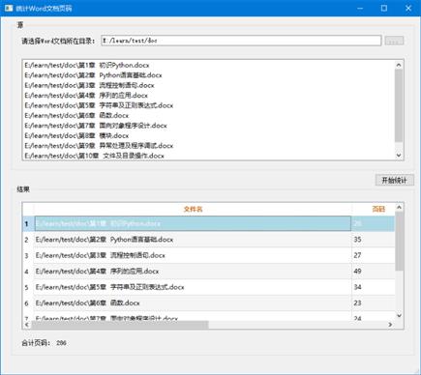This screenshot has width=421, height=375.
Task: Open the browse '...' folder button
Action: coord(394,41)
